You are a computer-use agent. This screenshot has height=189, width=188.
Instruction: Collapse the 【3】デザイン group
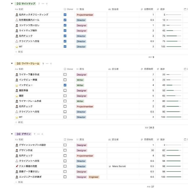point(12,134)
